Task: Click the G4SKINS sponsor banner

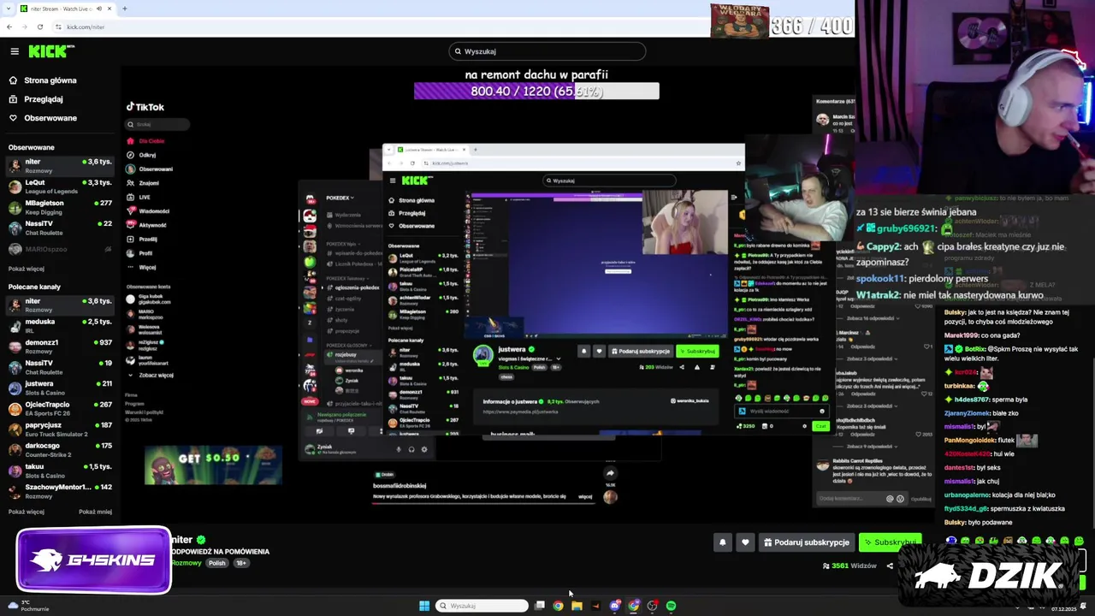Action: pos(93,560)
